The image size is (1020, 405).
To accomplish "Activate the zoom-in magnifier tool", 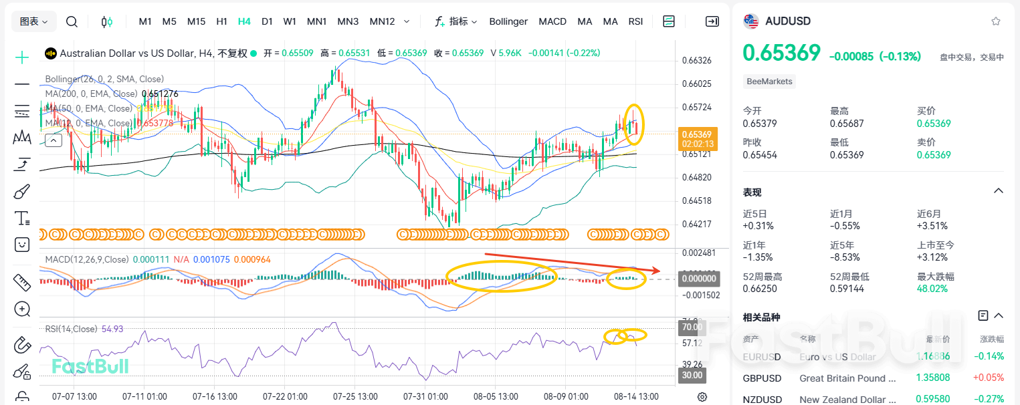I will click(22, 309).
